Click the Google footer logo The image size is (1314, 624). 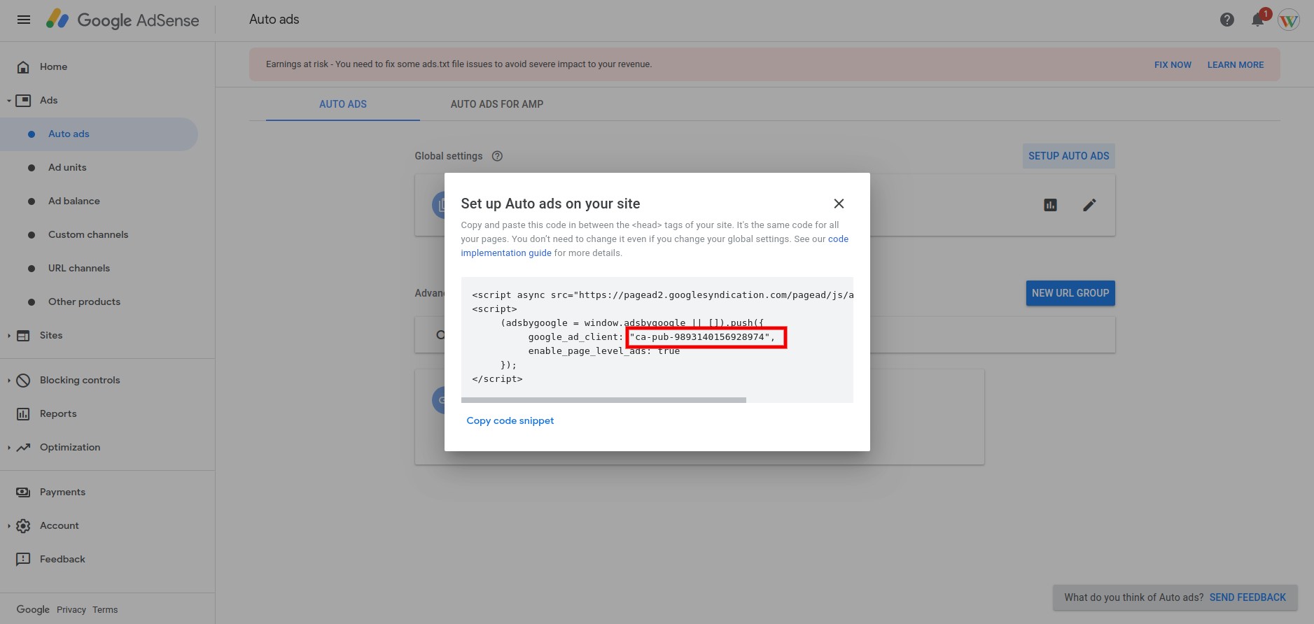click(33, 609)
